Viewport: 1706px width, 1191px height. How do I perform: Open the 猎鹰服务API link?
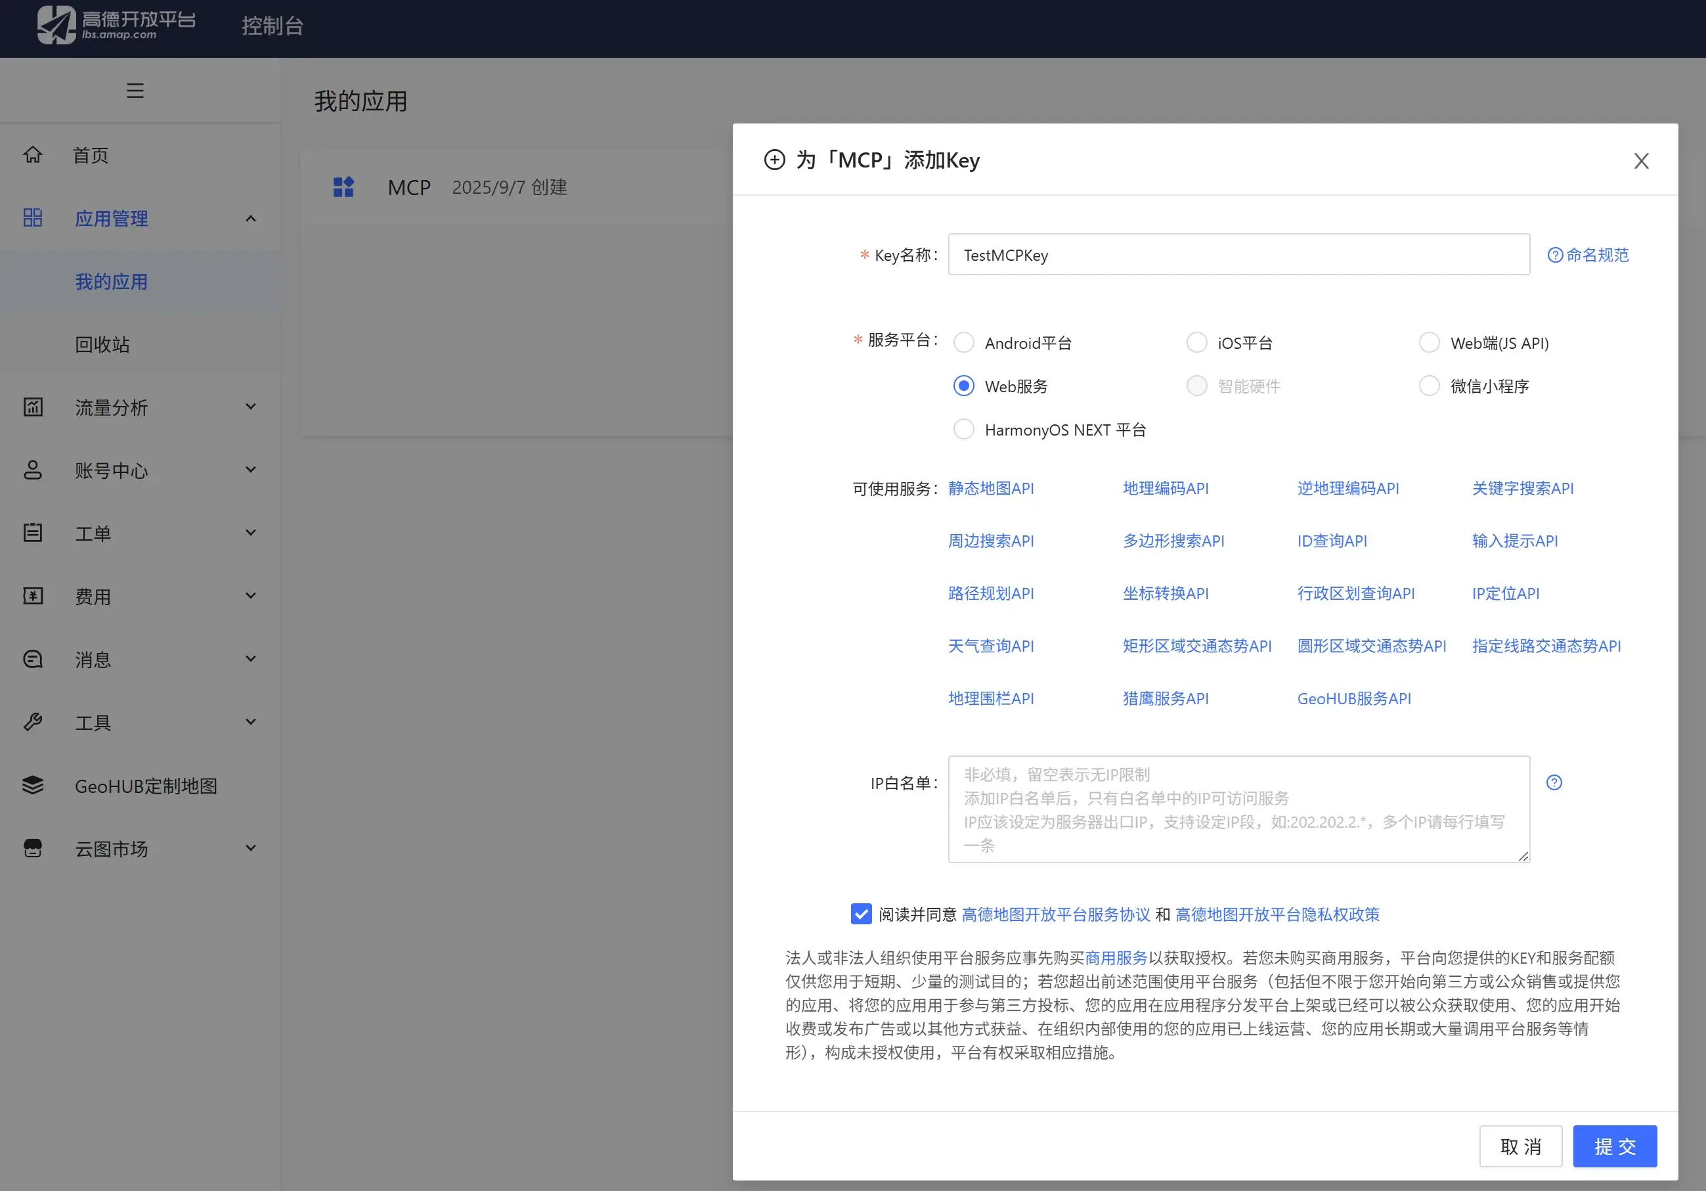pos(1166,699)
